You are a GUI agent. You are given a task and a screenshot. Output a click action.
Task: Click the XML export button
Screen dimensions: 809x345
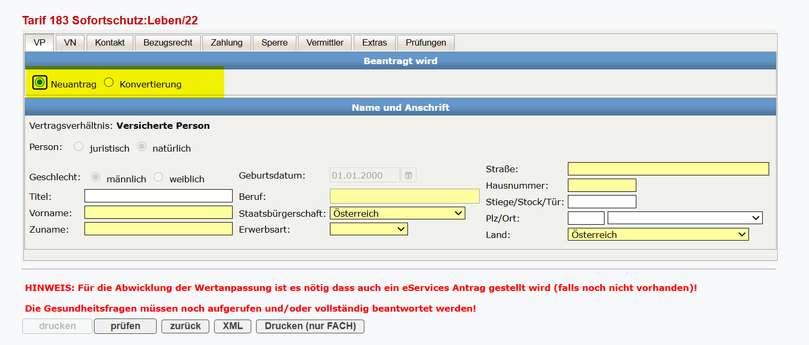point(233,326)
